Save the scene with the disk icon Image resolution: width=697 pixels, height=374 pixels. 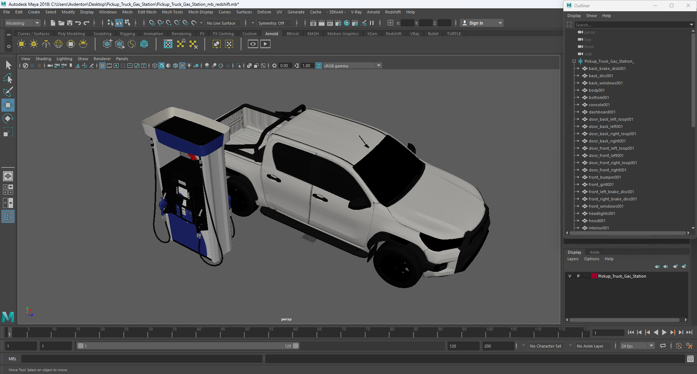(x=70, y=23)
